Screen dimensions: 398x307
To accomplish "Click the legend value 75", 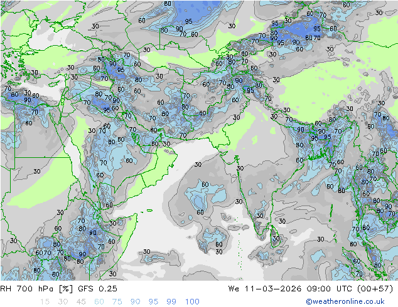I will (117, 302).
